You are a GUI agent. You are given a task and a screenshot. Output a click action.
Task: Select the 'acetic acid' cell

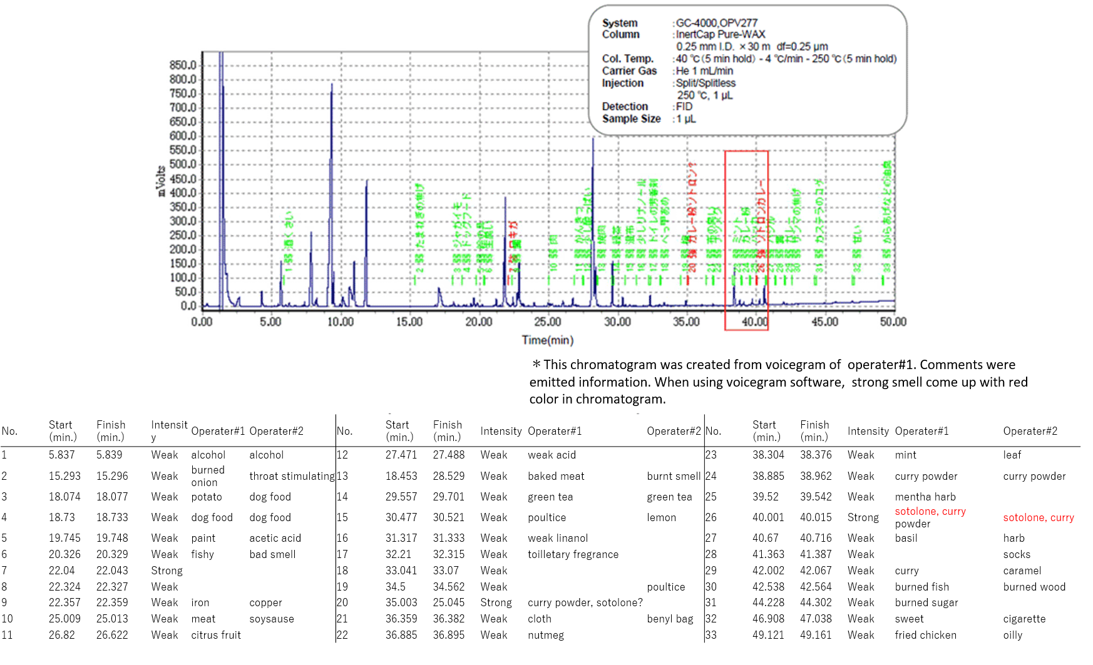pyautogui.click(x=275, y=538)
